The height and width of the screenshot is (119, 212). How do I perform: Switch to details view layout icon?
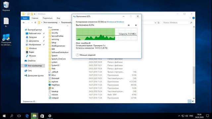(x=189, y=101)
